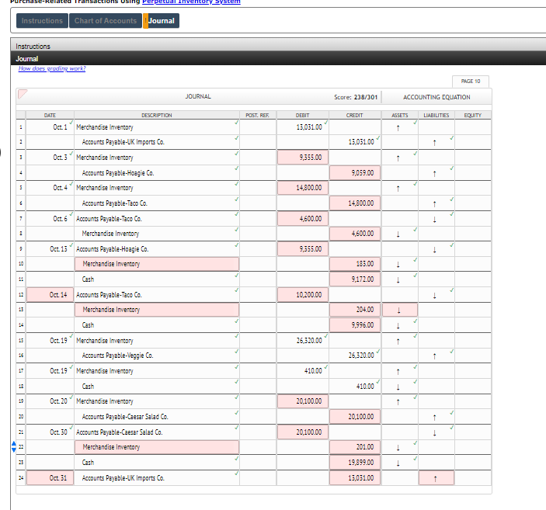Click the Cash description on row 23
This screenshot has height=510, width=546.
click(x=88, y=463)
